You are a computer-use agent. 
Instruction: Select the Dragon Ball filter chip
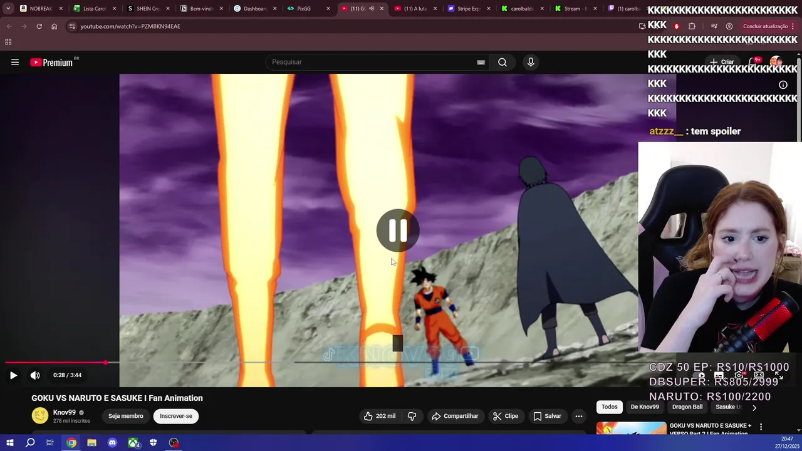coord(687,407)
